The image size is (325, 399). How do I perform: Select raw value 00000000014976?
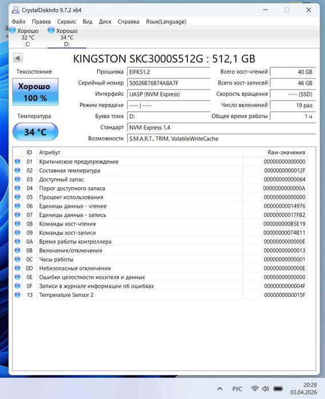click(x=284, y=206)
